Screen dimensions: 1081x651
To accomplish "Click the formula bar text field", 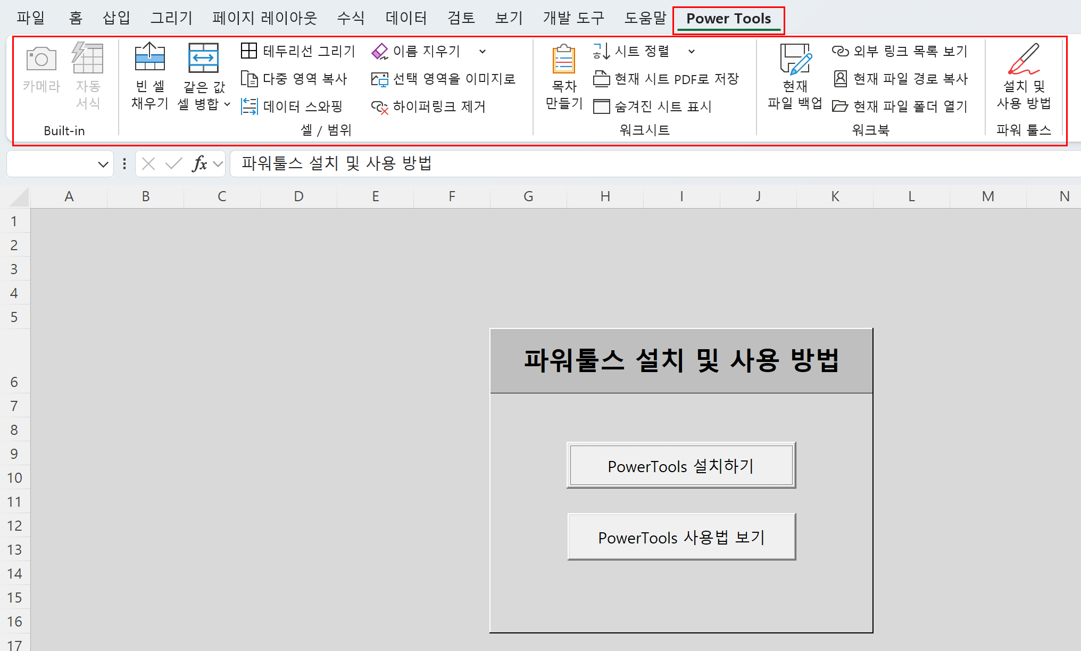I will click(x=656, y=163).
